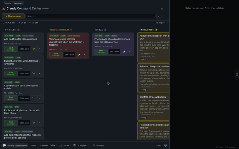This screenshot has height=149, width=239.
Task: Start session for Webhook retries issue
Action: [x=56, y=55]
